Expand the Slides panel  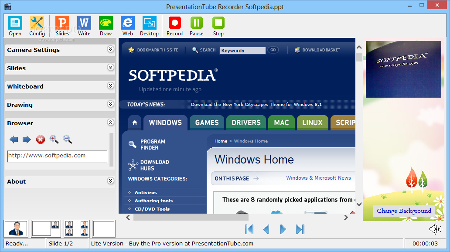coord(110,68)
